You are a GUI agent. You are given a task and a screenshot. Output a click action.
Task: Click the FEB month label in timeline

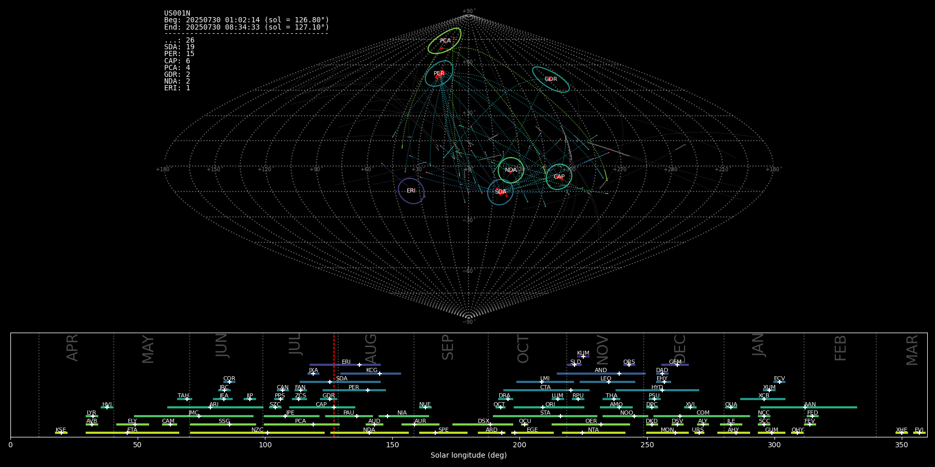click(840, 348)
